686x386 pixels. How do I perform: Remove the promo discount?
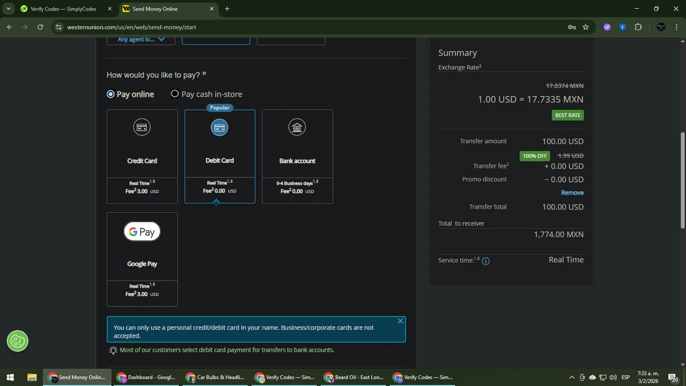(x=572, y=193)
